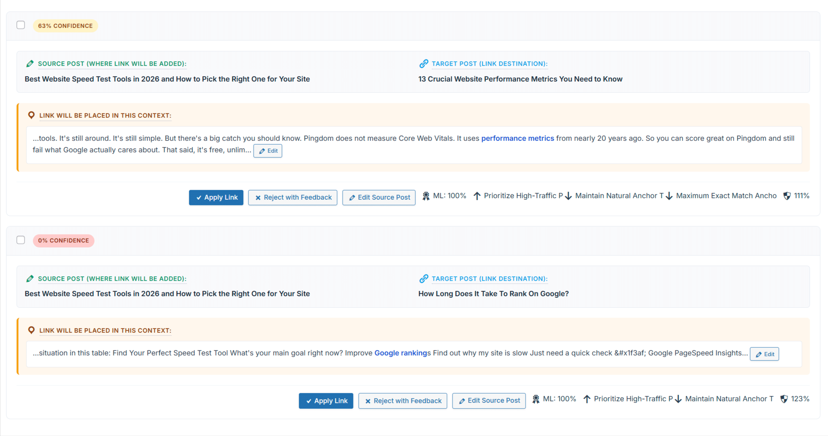Screen dimensions: 828x436
Task: Check the 0% confidence suggestion checkbox
Action: pos(21,240)
